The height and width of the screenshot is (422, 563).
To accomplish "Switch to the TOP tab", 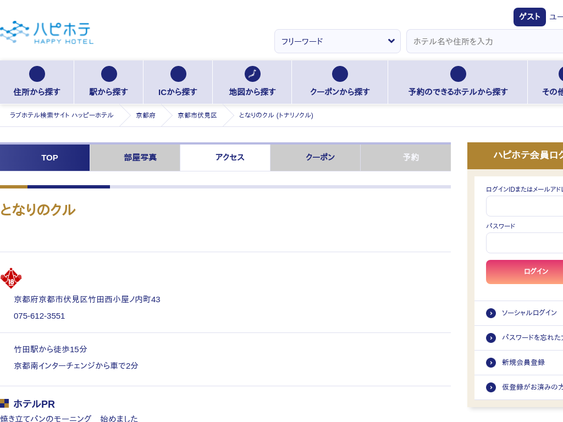I will pyautogui.click(x=45, y=158).
